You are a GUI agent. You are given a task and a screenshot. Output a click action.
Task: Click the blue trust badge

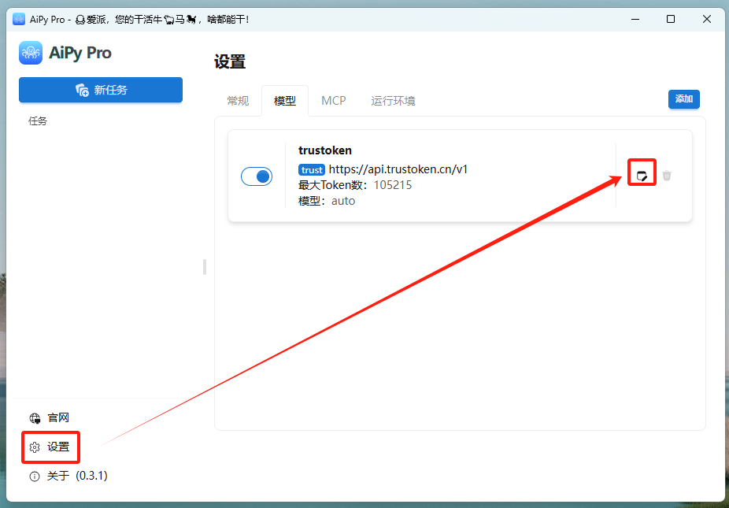[312, 170]
